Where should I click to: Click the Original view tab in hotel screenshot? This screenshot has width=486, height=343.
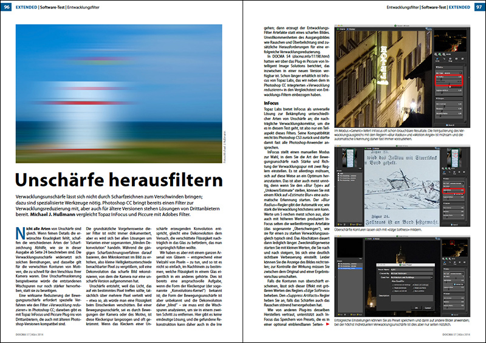pyautogui.click(x=341, y=29)
